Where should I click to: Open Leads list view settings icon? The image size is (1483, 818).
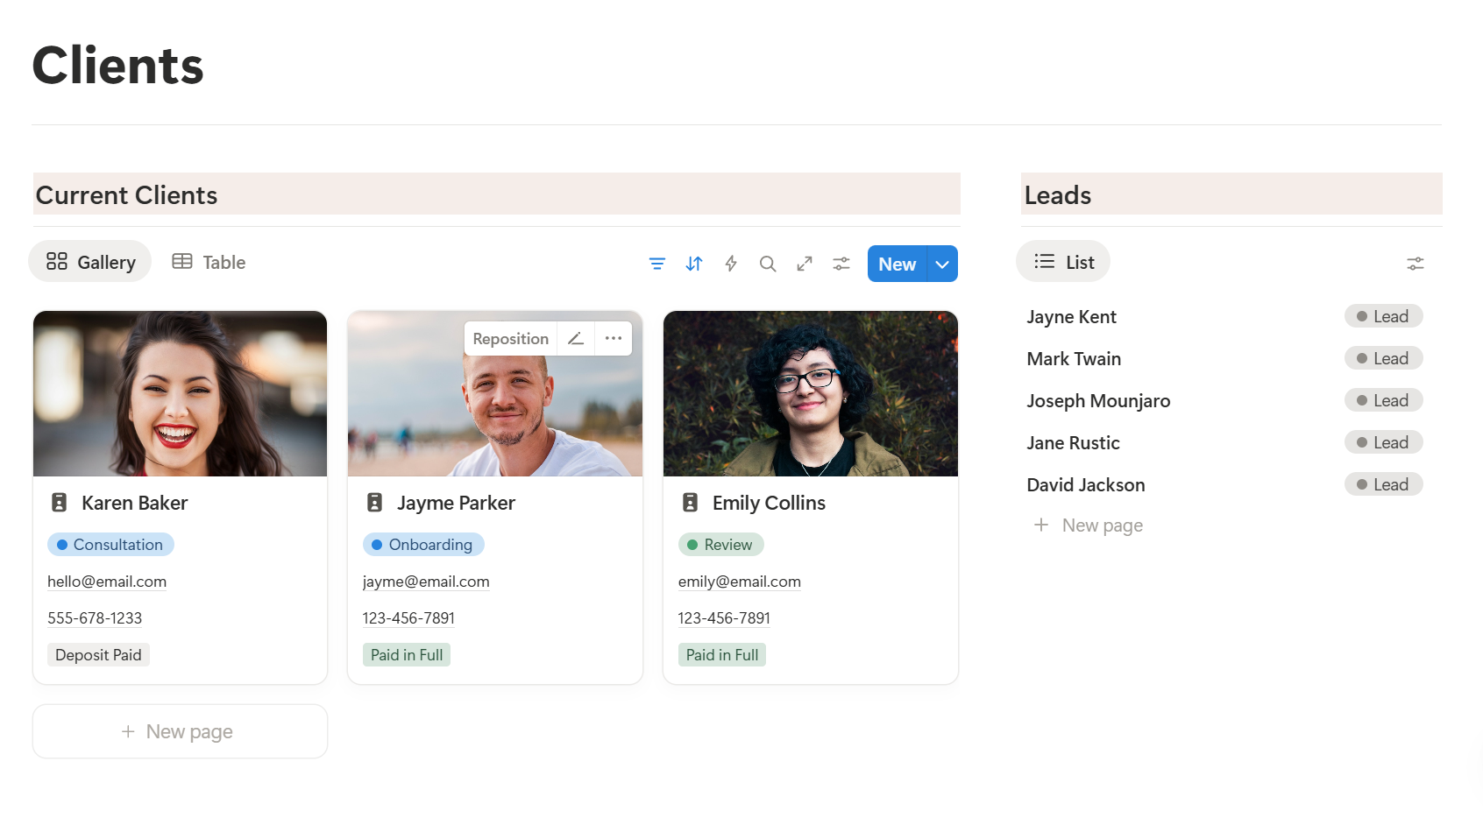(x=1415, y=264)
